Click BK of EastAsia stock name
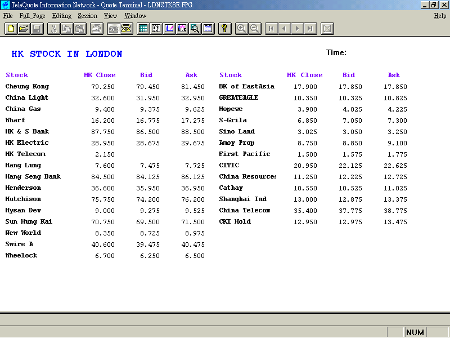 (x=247, y=87)
